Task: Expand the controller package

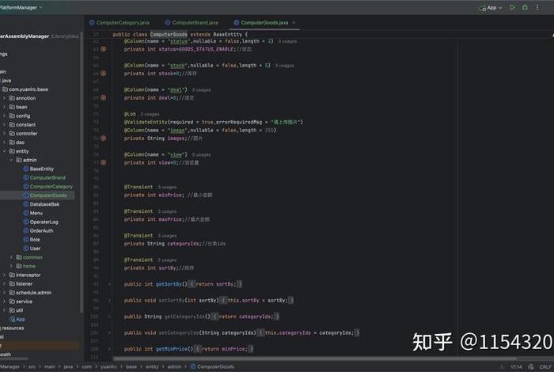Action: click(4, 134)
